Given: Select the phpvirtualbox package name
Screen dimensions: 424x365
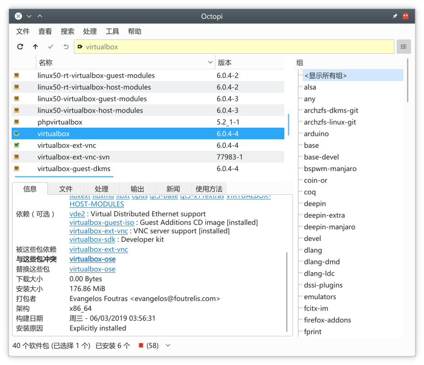Looking at the screenshot, I should point(60,122).
